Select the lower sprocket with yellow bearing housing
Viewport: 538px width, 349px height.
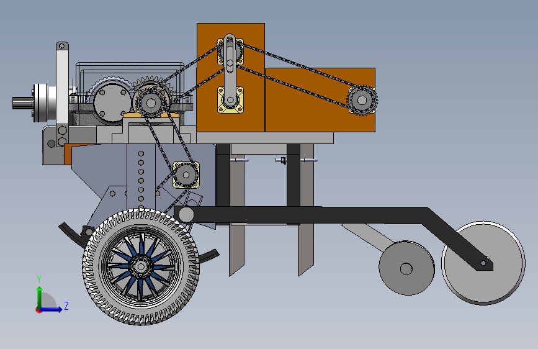coord(186,175)
